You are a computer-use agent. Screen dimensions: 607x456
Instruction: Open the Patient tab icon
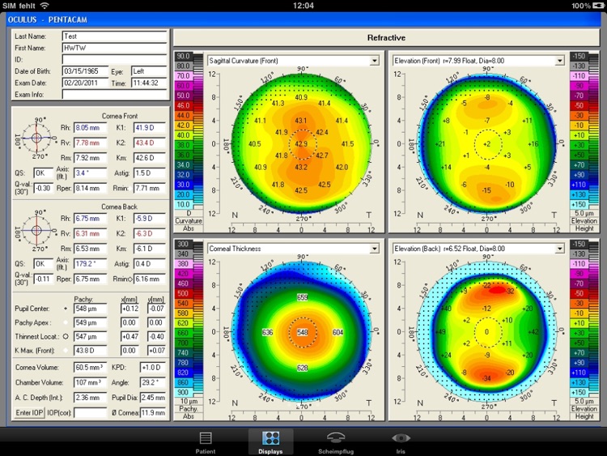pos(206,438)
